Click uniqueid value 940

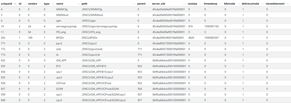(x=3, y=101)
